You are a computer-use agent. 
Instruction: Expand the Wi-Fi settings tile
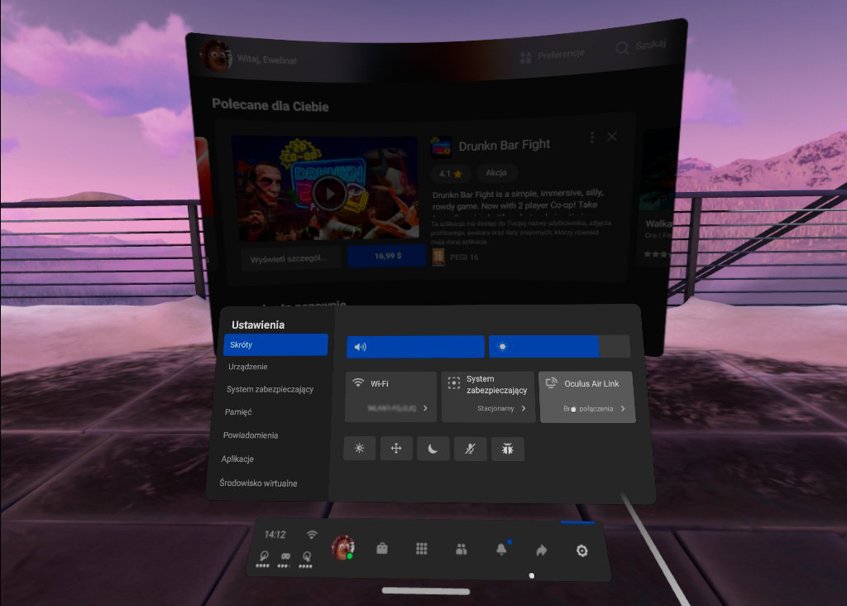point(390,397)
